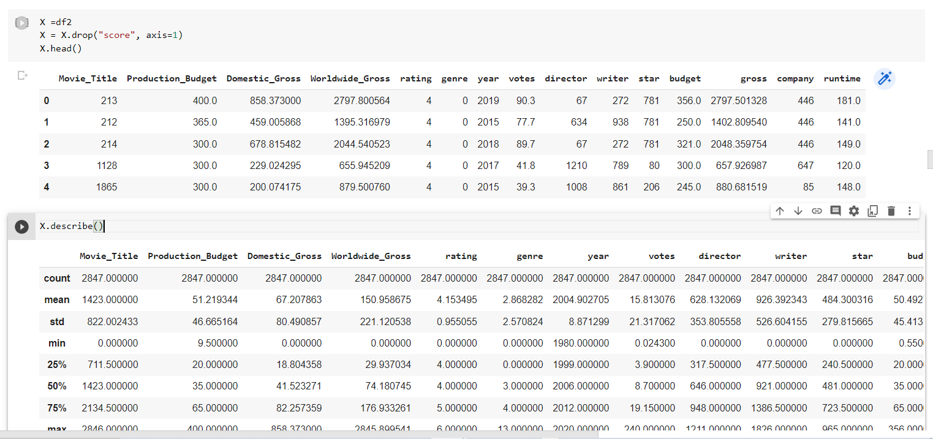The height and width of the screenshot is (439, 933).
Task: Click the 50% row label
Action: coord(57,386)
